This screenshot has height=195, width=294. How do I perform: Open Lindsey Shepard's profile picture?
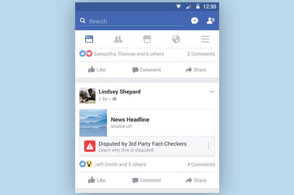point(87,96)
